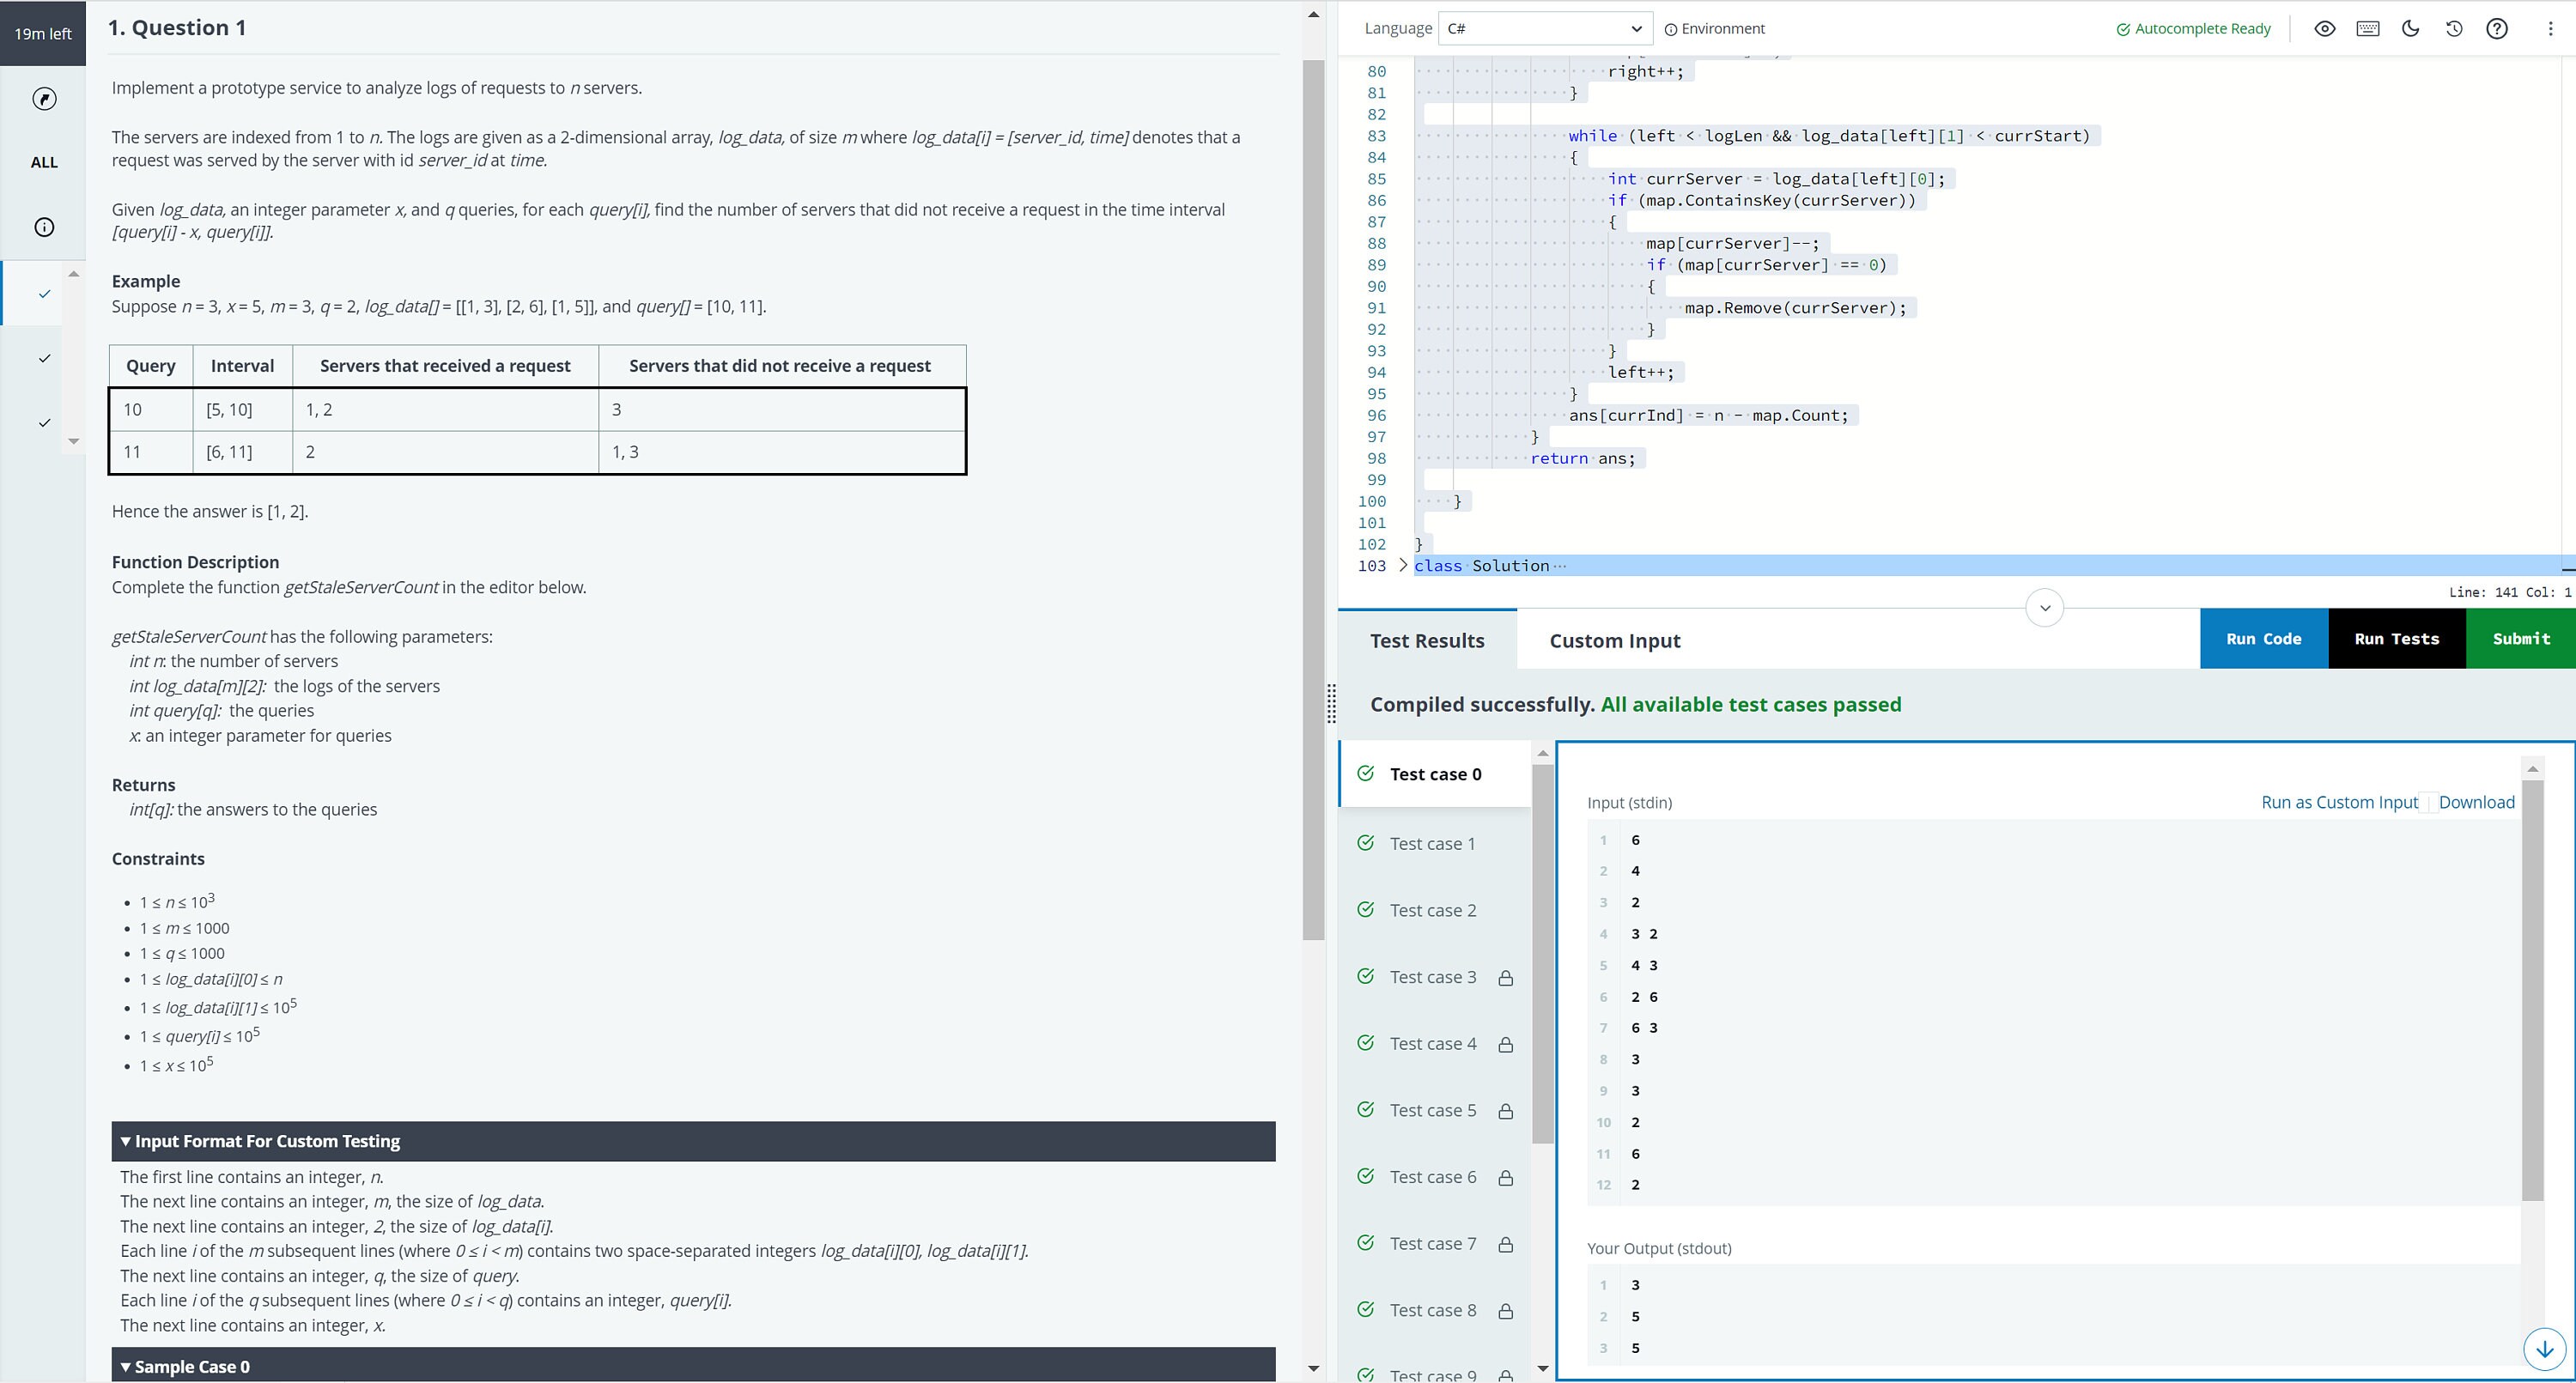Open keyboard shortcuts icon
2576x1383 pixels.
(x=2368, y=28)
